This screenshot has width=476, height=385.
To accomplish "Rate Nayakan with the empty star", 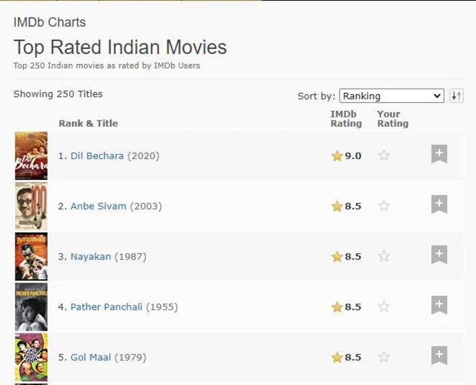I will pyautogui.click(x=384, y=256).
